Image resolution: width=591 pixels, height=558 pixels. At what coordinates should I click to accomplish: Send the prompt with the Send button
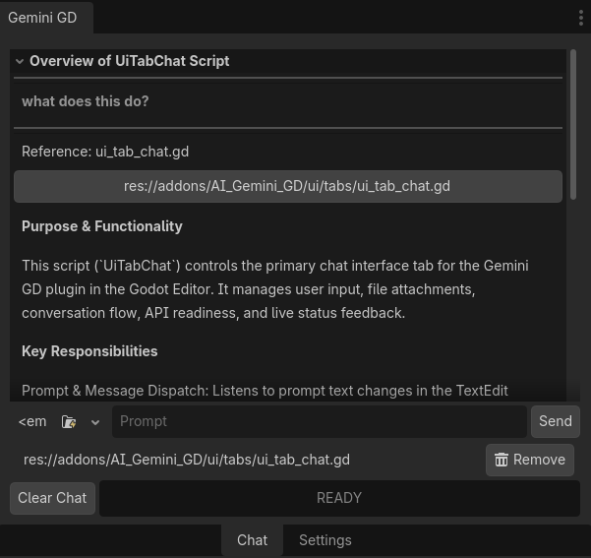pos(556,421)
